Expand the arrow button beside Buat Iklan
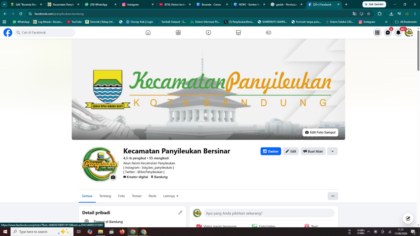Image resolution: width=420 pixels, height=236 pixels. click(332, 151)
